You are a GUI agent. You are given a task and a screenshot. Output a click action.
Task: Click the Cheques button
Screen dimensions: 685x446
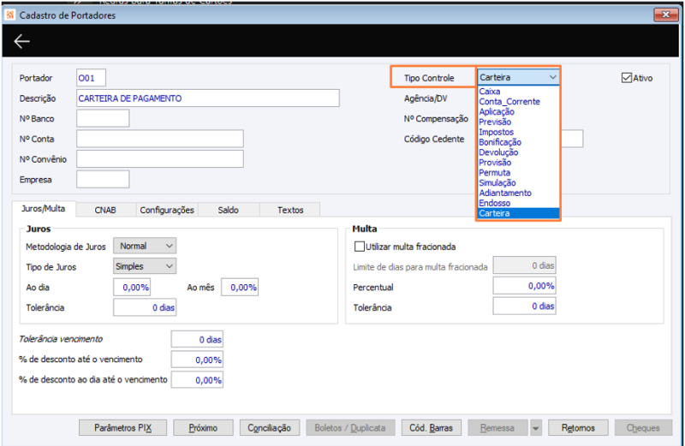643,428
